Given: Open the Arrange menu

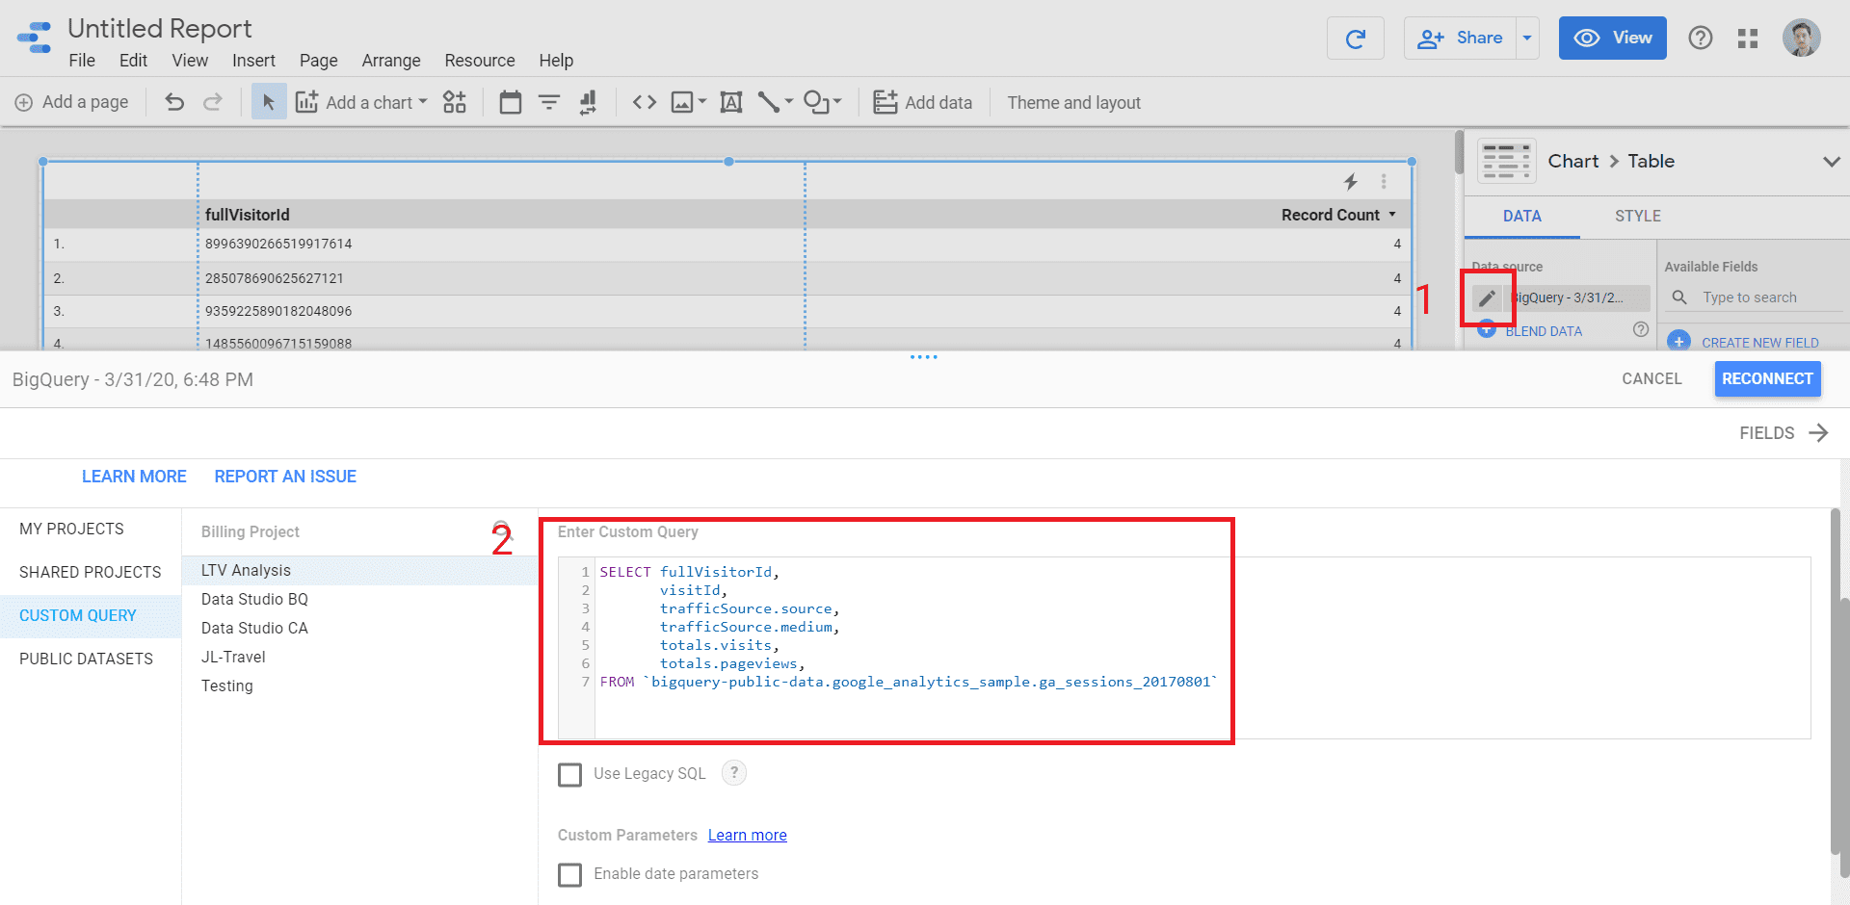Looking at the screenshot, I should 391,61.
